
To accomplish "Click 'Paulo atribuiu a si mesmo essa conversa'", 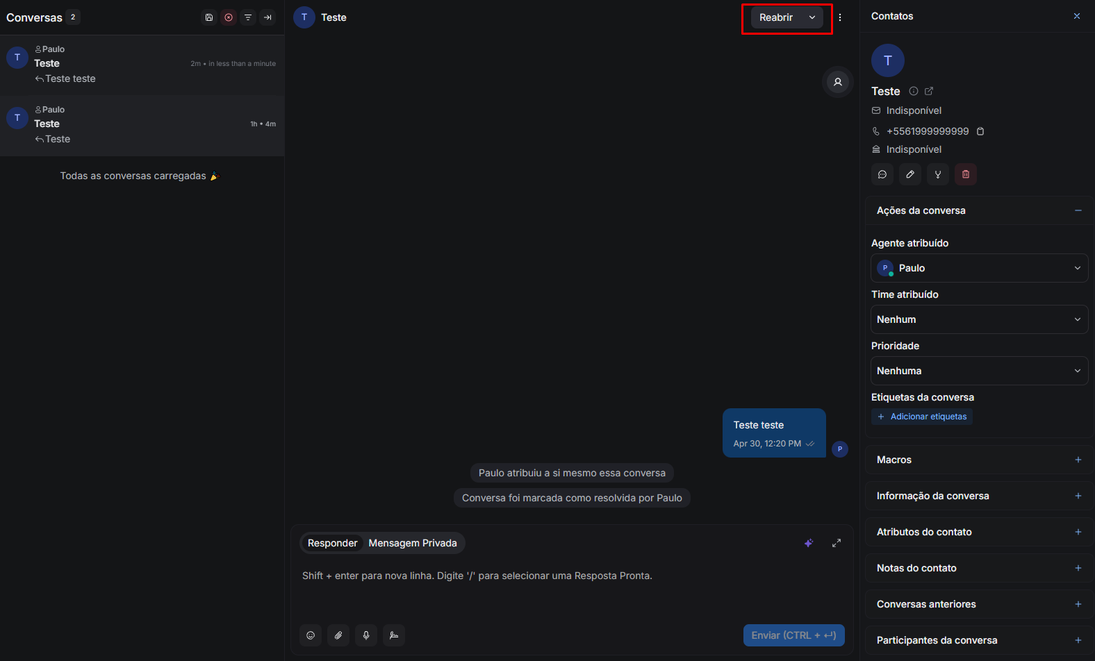I will [x=572, y=473].
